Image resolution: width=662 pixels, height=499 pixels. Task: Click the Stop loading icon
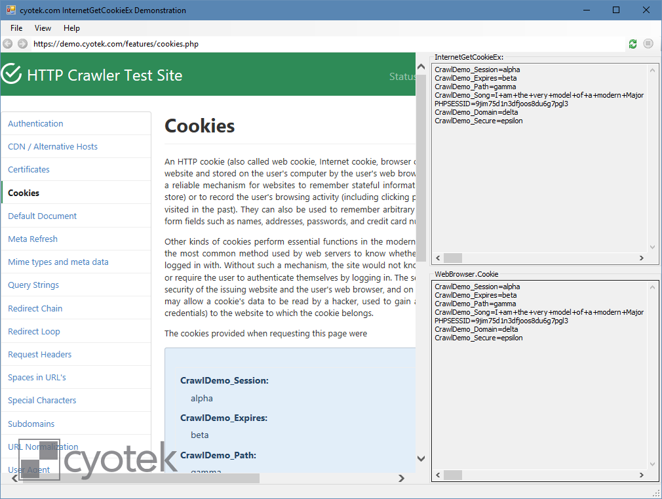(648, 43)
